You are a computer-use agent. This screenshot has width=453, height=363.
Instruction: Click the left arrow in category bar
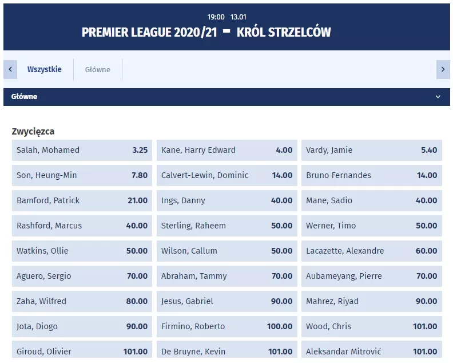(x=10, y=69)
